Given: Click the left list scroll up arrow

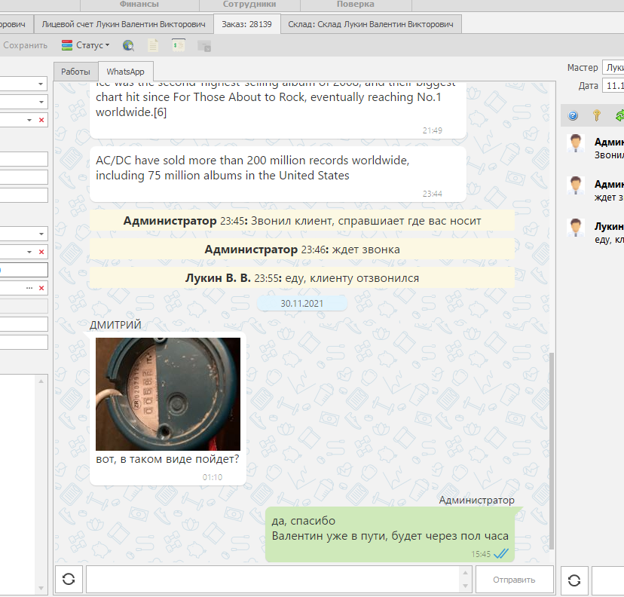Looking at the screenshot, I should (x=41, y=381).
